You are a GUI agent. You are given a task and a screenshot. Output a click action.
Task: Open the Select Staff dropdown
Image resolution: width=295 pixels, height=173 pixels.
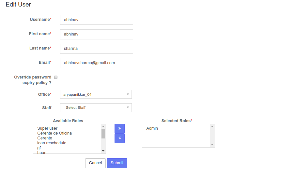click(96, 108)
